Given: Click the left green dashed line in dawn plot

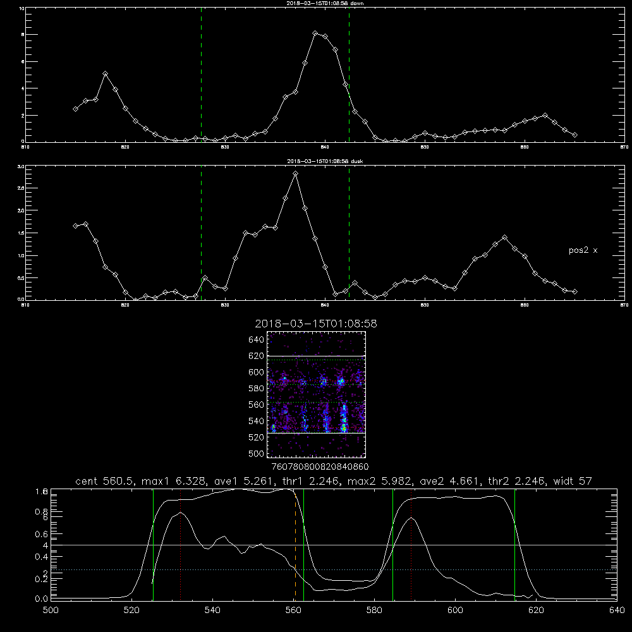Looking at the screenshot, I should coord(201,75).
